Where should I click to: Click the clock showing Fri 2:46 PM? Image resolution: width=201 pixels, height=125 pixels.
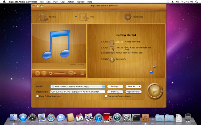(187, 2)
